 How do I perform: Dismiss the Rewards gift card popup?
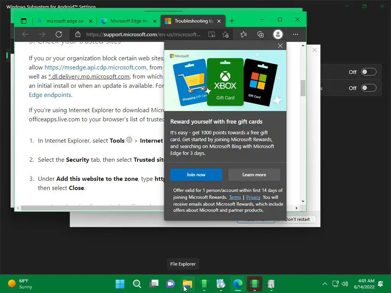280,46
